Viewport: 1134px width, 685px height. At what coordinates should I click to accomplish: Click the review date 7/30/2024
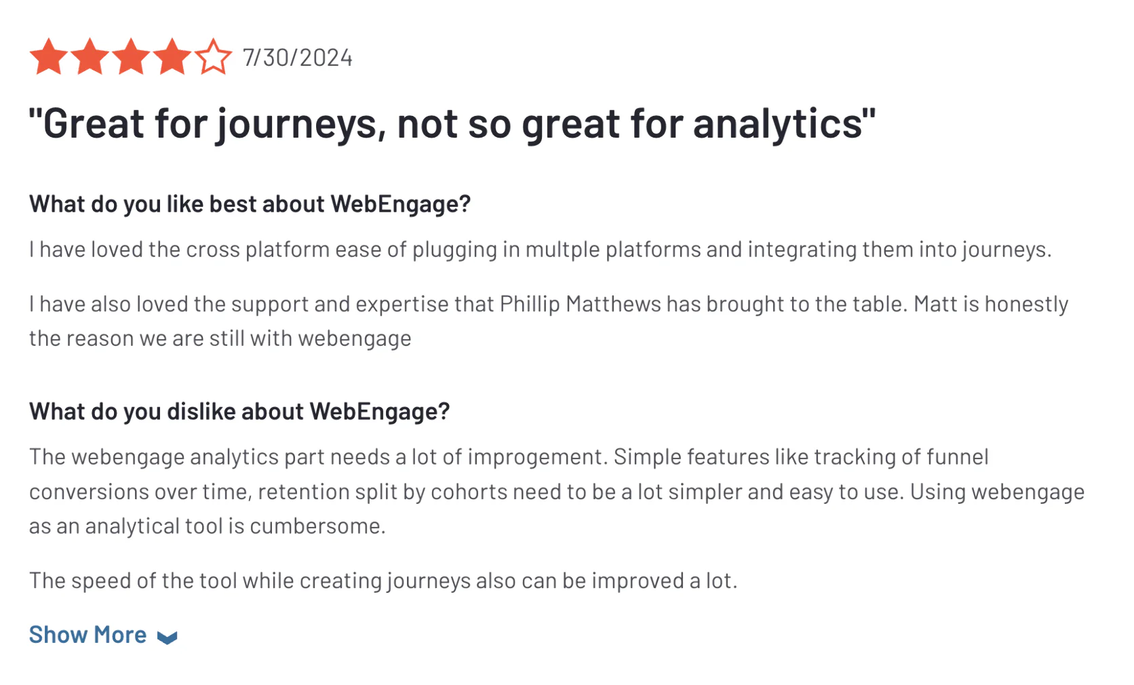click(298, 58)
